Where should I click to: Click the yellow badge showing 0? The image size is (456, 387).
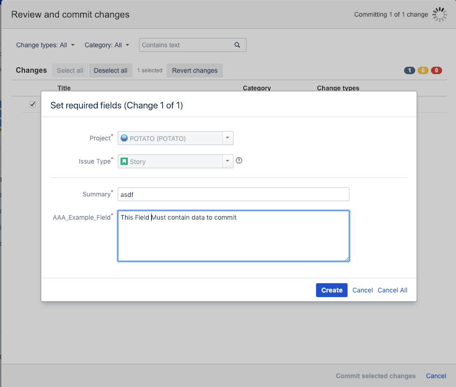423,70
